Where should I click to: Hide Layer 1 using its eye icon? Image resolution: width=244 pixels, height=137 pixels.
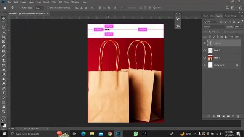point(205,58)
